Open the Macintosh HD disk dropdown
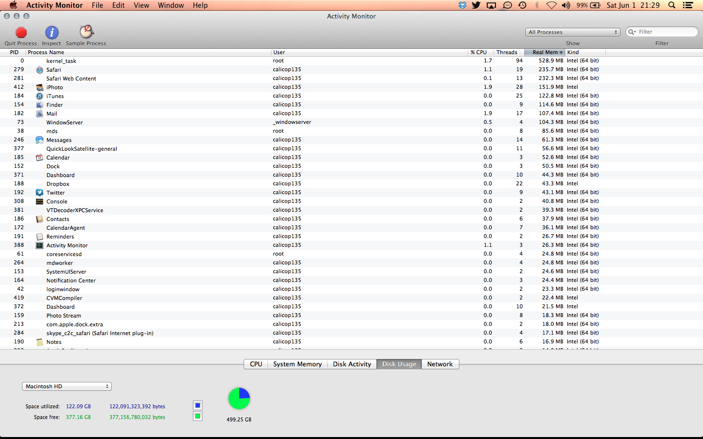703x439 pixels. click(67, 386)
